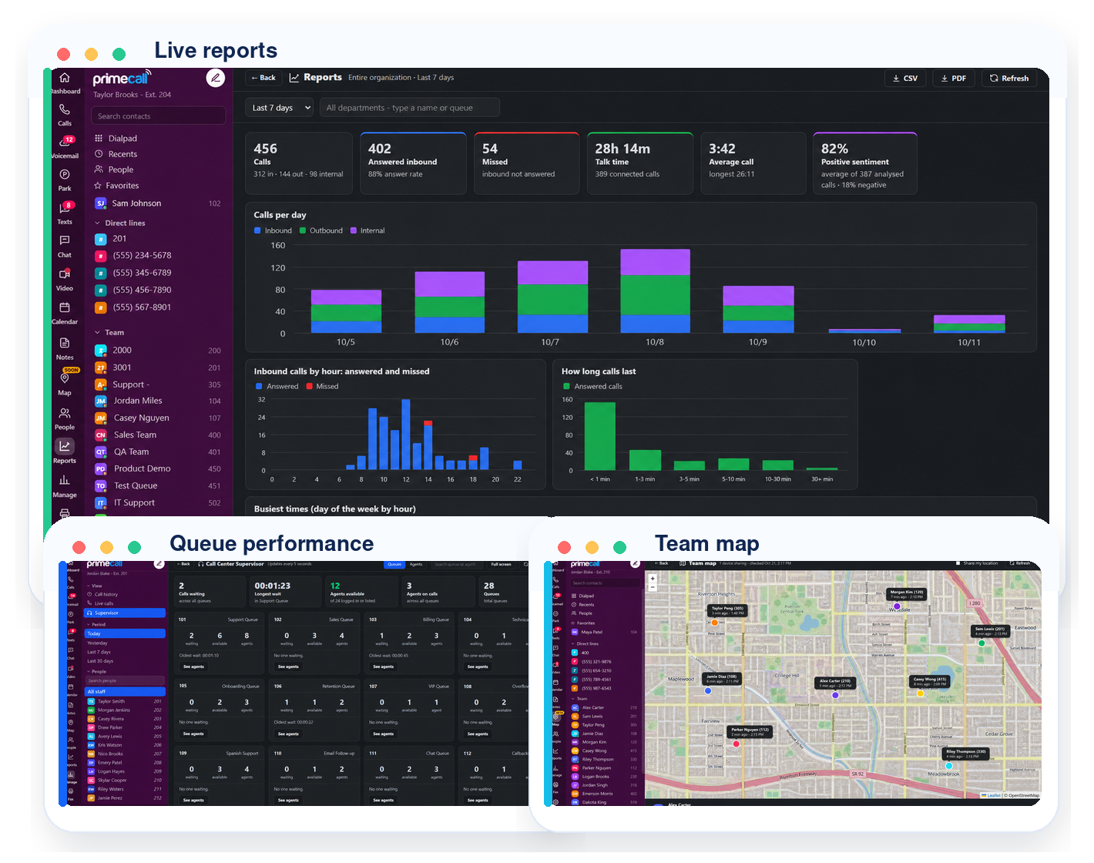Click the compose pencil icon beside the primecall logo in Live reports
Image resolution: width=1094 pixels, height=863 pixels.
pos(216,78)
